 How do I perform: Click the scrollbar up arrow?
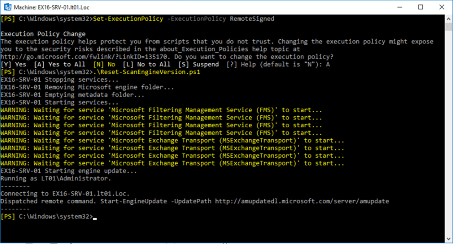[449, 18]
